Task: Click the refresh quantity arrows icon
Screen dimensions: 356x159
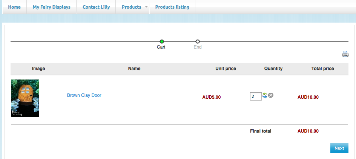Action: [x=265, y=96]
